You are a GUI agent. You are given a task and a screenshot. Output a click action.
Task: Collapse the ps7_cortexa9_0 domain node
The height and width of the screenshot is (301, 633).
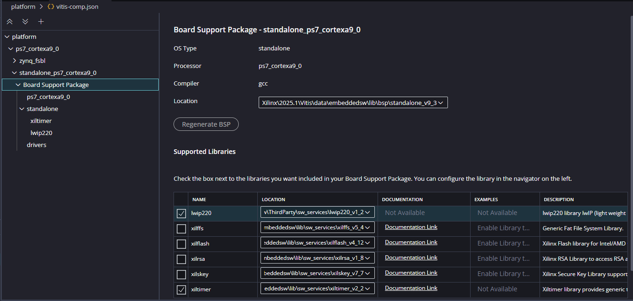tap(11, 49)
